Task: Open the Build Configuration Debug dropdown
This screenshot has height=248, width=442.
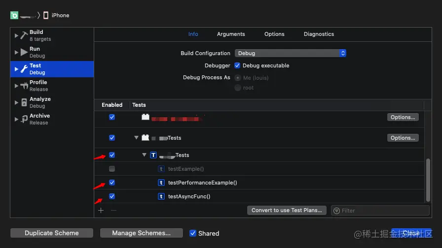Action: [290, 53]
